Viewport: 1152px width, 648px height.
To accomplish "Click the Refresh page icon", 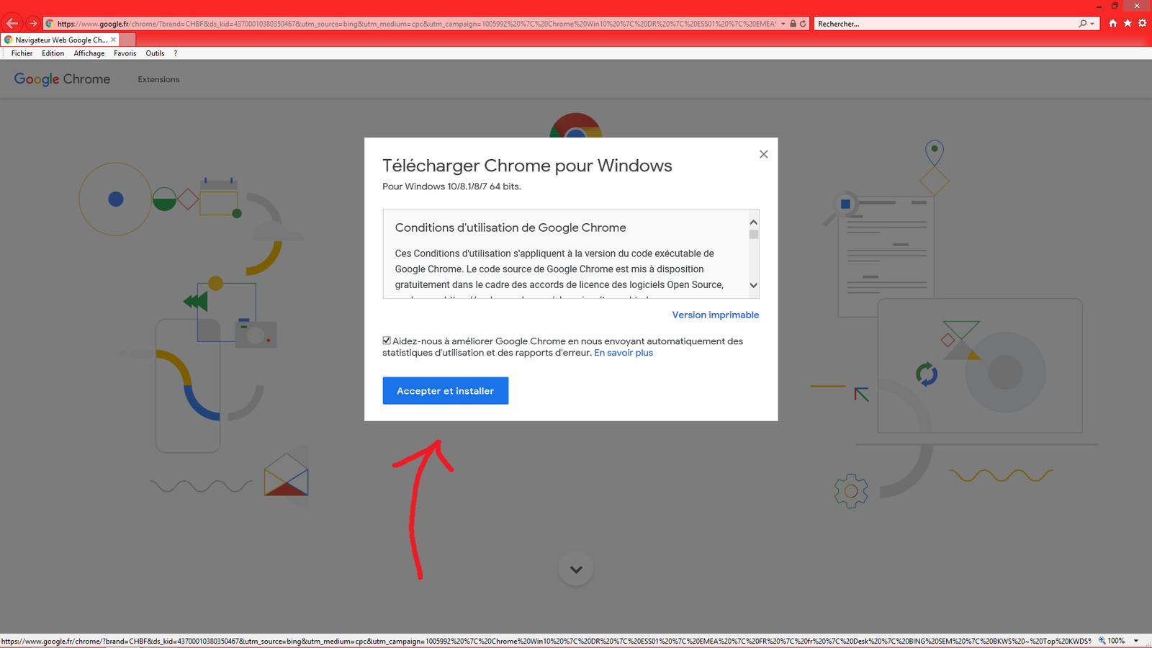I will tap(803, 24).
